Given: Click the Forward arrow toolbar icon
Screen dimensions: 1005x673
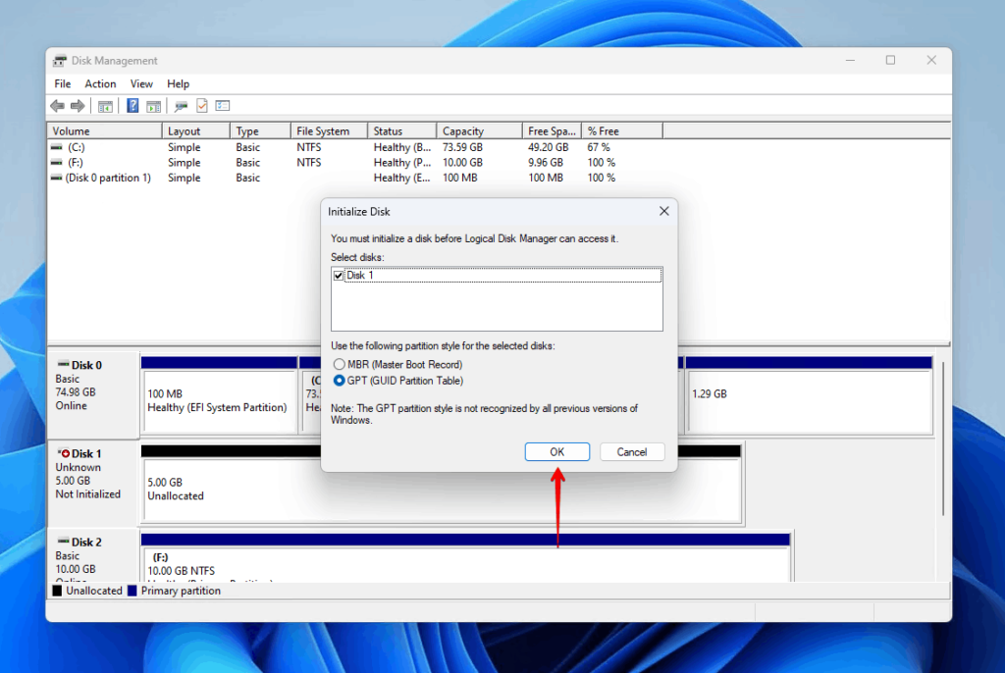Looking at the screenshot, I should click(x=78, y=106).
